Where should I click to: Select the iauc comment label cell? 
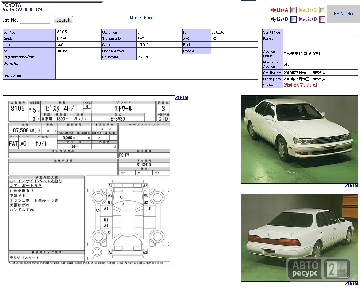coord(29,76)
